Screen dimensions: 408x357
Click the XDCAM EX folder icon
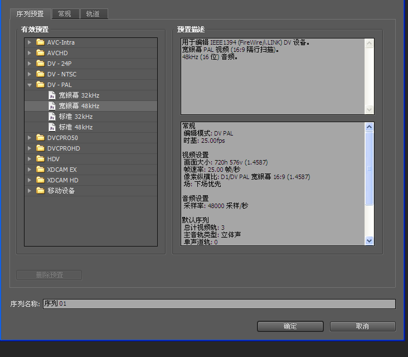(x=40, y=170)
